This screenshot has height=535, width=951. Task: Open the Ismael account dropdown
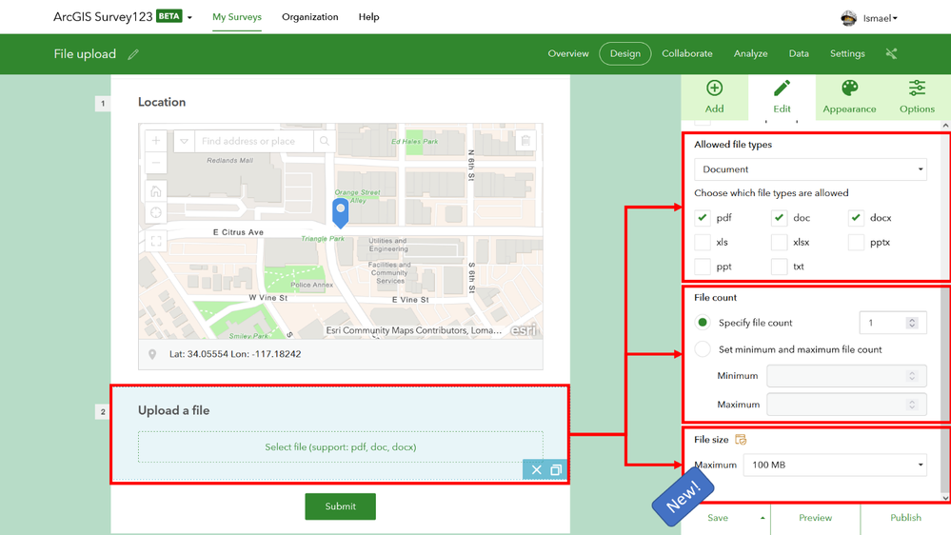pyautogui.click(x=895, y=18)
